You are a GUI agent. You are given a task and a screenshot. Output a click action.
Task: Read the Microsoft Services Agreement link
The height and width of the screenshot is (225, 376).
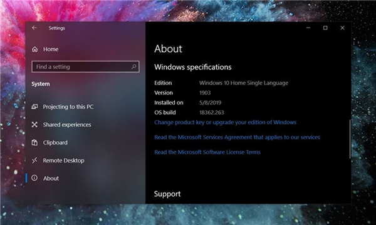(x=237, y=137)
